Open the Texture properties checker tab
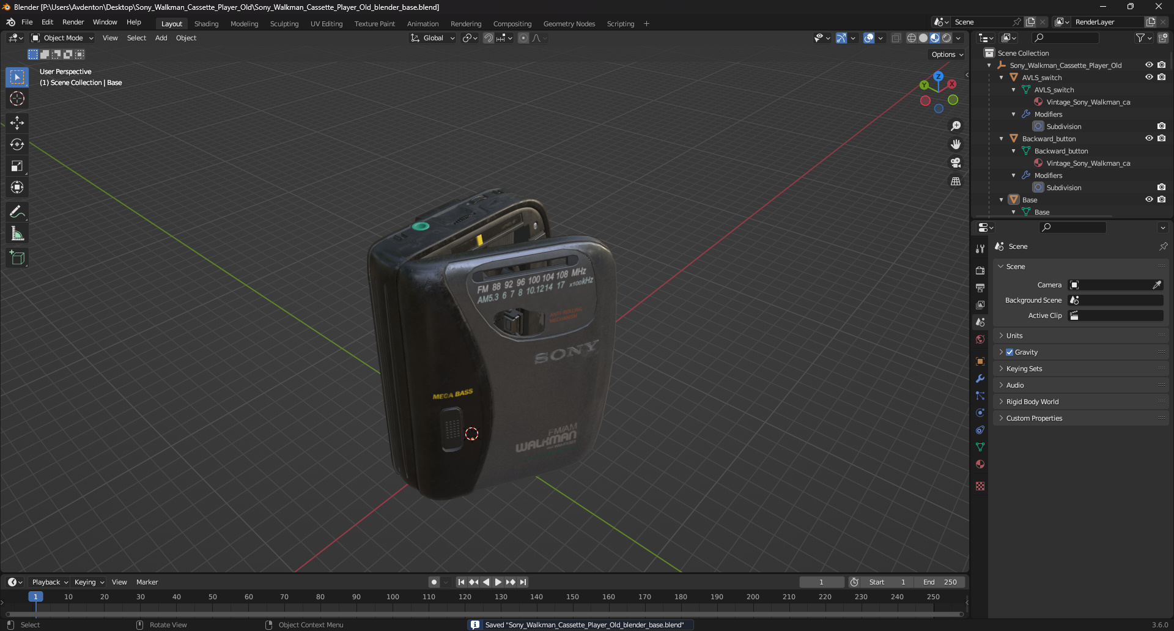The width and height of the screenshot is (1174, 631). point(980,486)
